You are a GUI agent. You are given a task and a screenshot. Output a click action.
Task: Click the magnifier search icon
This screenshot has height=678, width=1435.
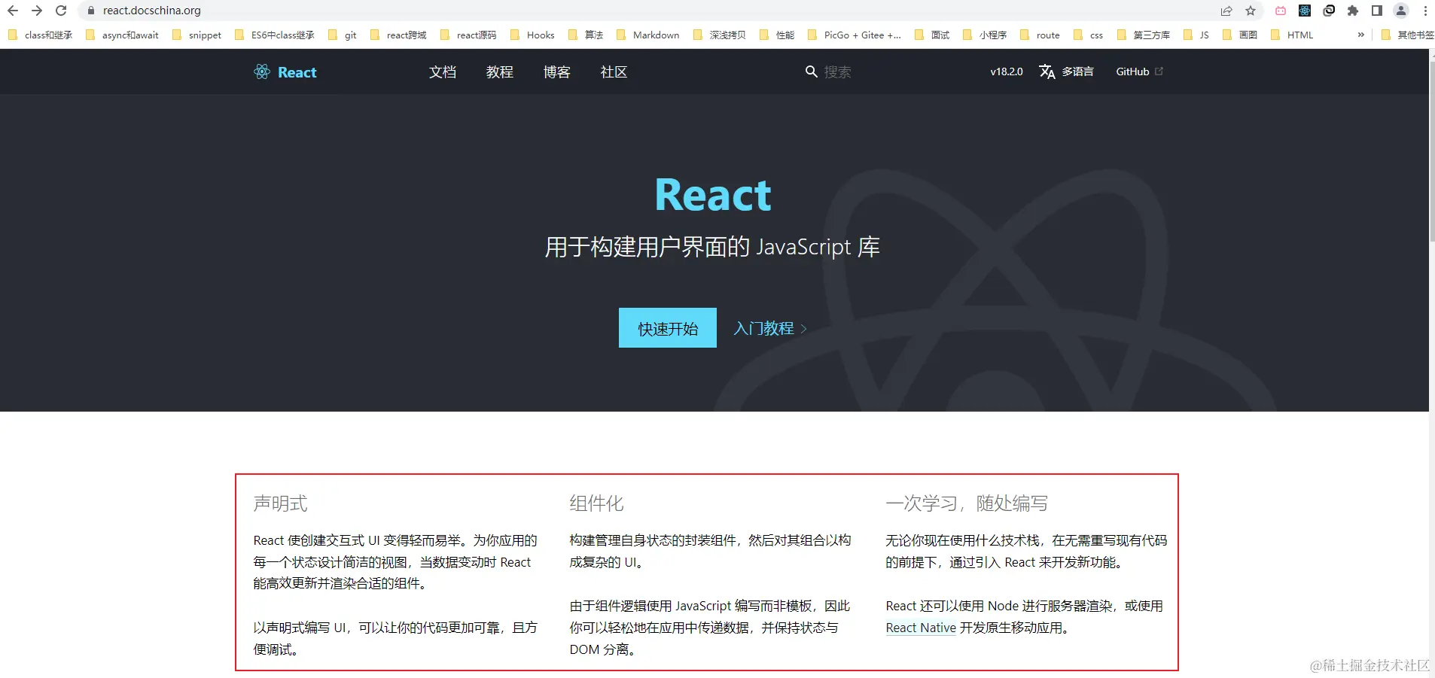[x=811, y=71]
